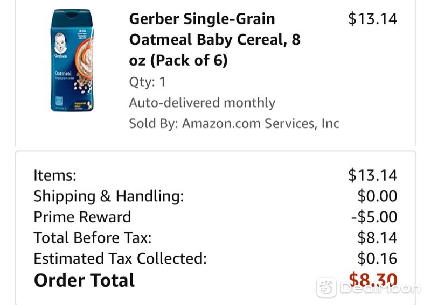Select the Total Before Tax label
This screenshot has width=431, height=305.
pyautogui.click(x=93, y=238)
